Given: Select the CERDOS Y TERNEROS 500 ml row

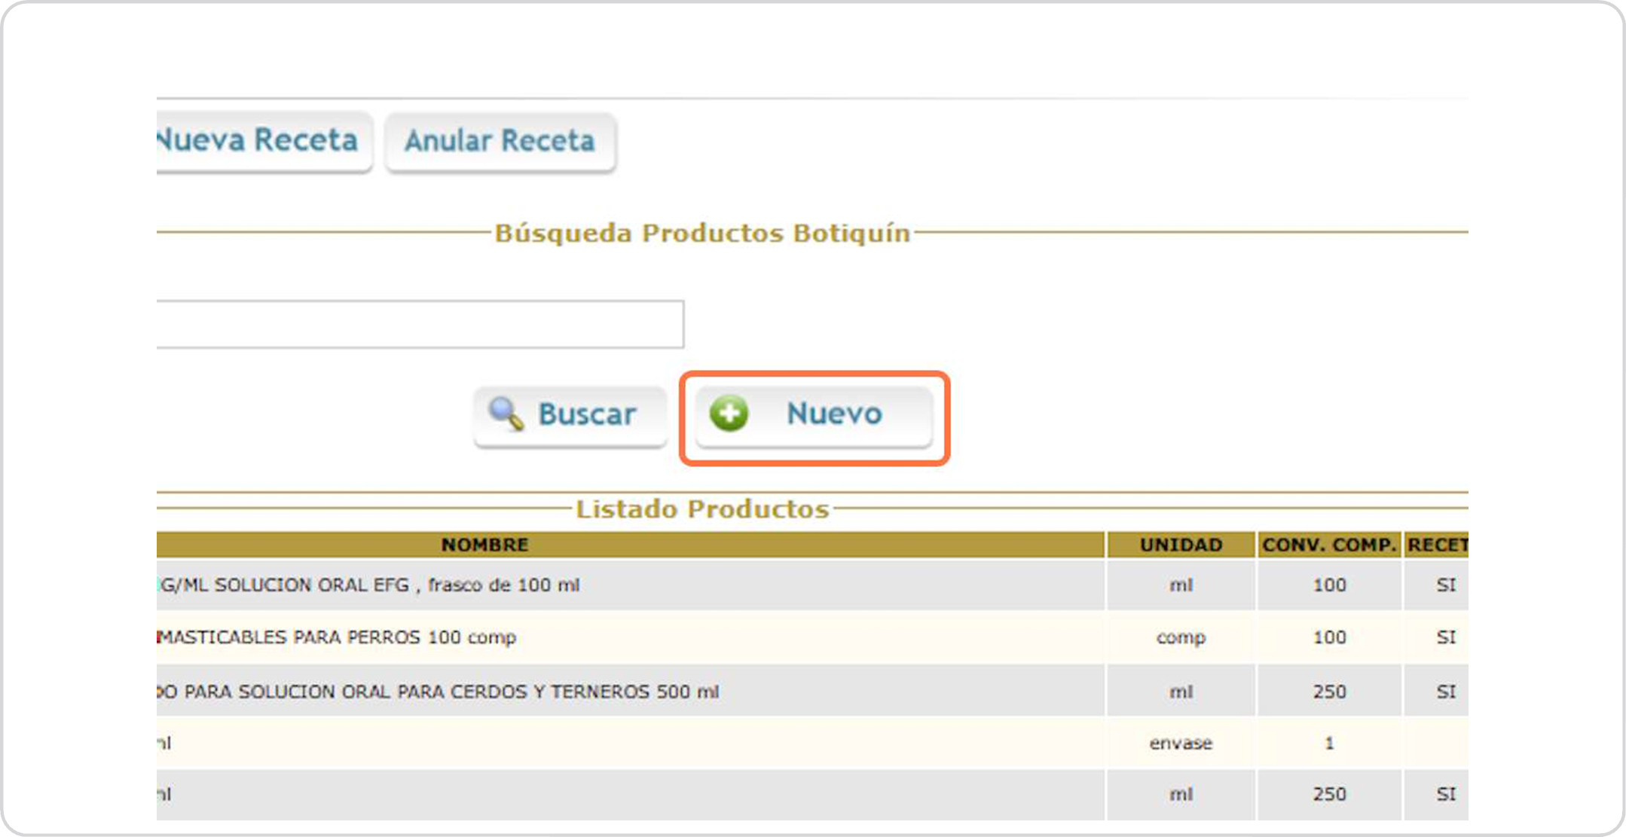Looking at the screenshot, I should coord(437,692).
